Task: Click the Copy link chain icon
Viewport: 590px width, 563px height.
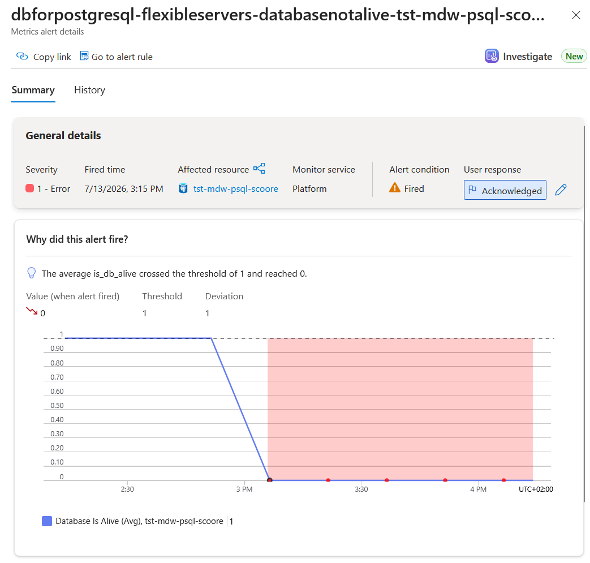Action: tap(22, 57)
